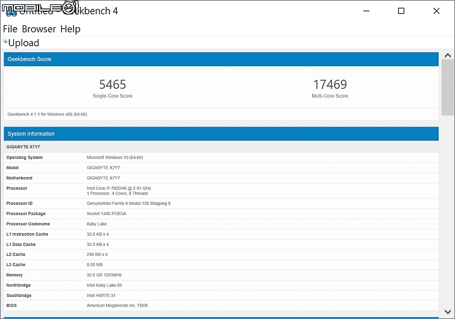
Task: Select the 32.0 GB 1203MHz memory value
Action: (x=104, y=275)
